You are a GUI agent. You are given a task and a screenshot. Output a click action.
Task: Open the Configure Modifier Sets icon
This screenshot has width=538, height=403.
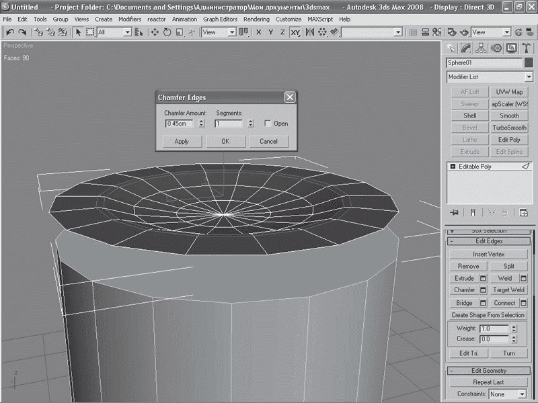pyautogui.click(x=524, y=213)
